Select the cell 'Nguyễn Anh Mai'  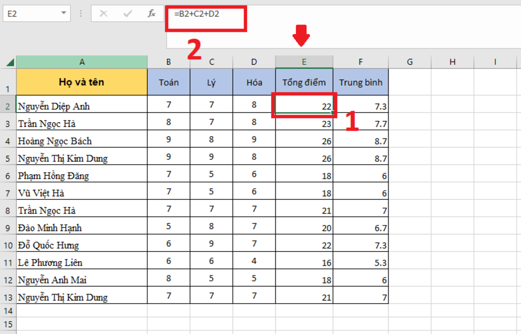82,278
